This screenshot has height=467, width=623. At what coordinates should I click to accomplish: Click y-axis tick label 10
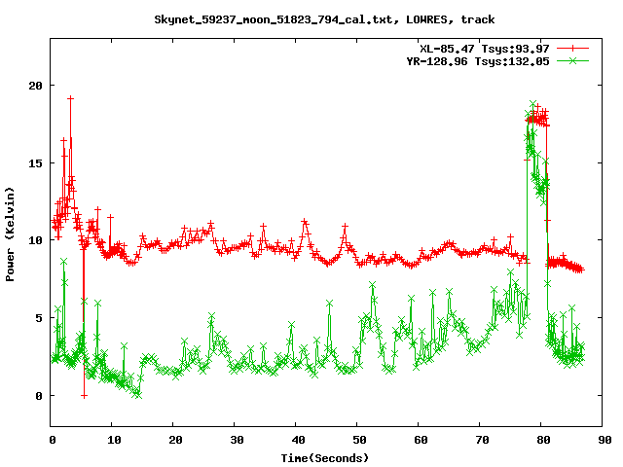click(36, 240)
